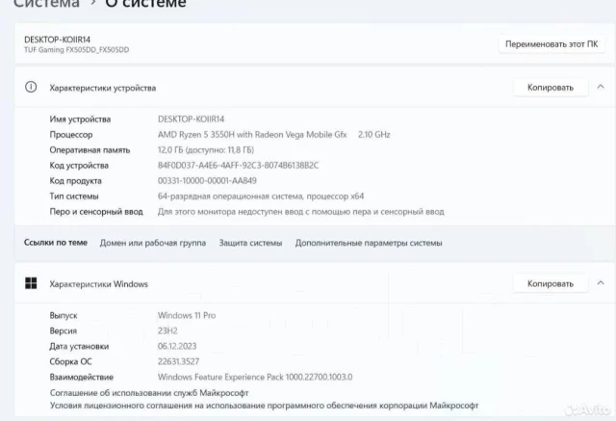Image resolution: width=616 pixels, height=421 pixels.
Task: Click the О системе breadcrumb title
Action: [145, 4]
